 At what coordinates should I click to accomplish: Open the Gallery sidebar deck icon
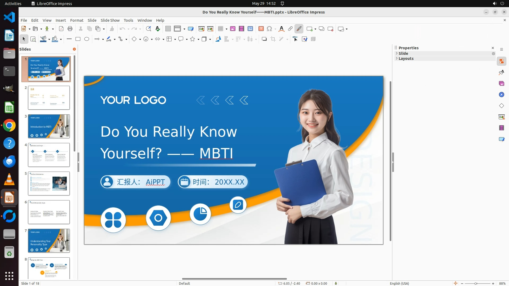click(x=501, y=83)
